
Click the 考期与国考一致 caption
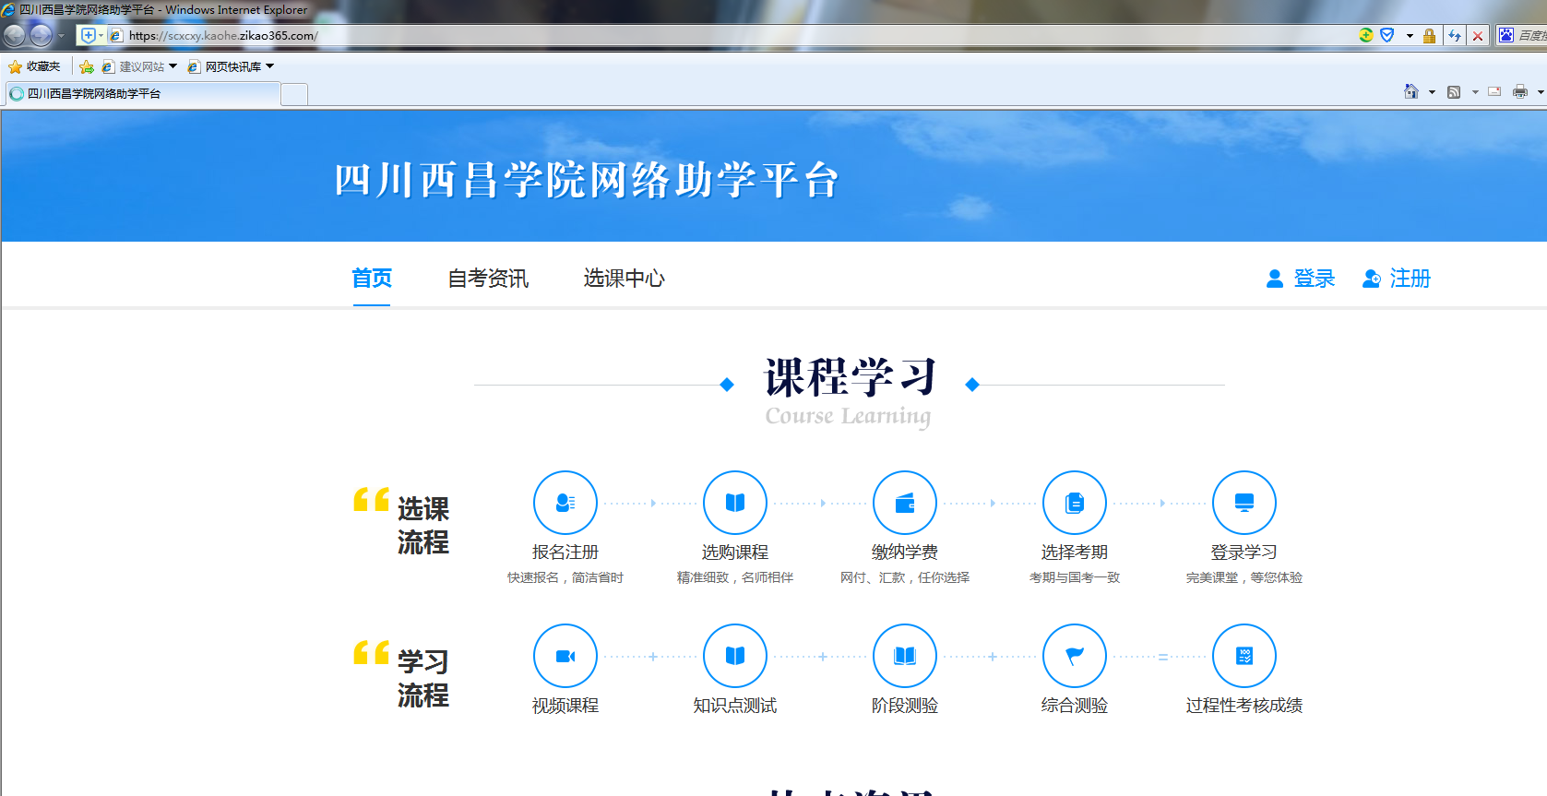1075,577
